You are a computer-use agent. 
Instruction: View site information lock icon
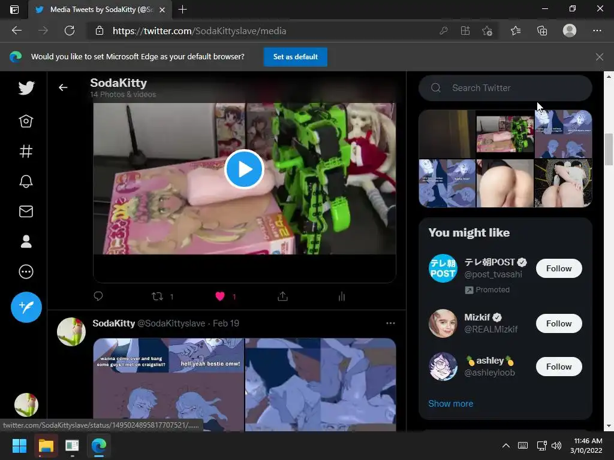click(x=100, y=31)
